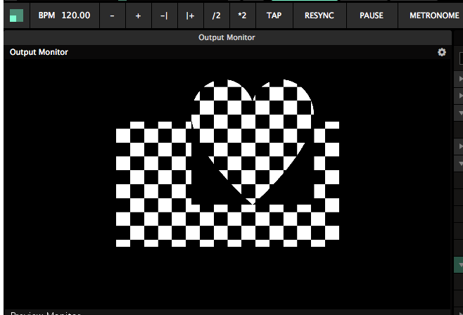Halve the tempo with /2
Screen dimensions: 463x315
click(216, 15)
